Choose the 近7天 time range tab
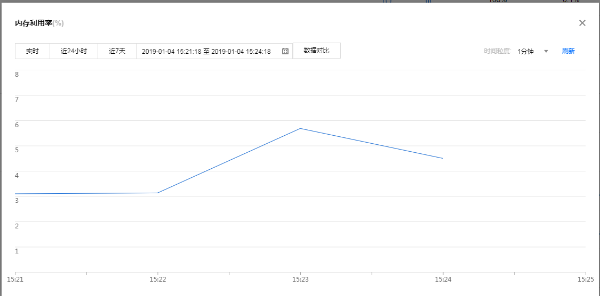Viewport: 600px width, 296px height. point(117,51)
